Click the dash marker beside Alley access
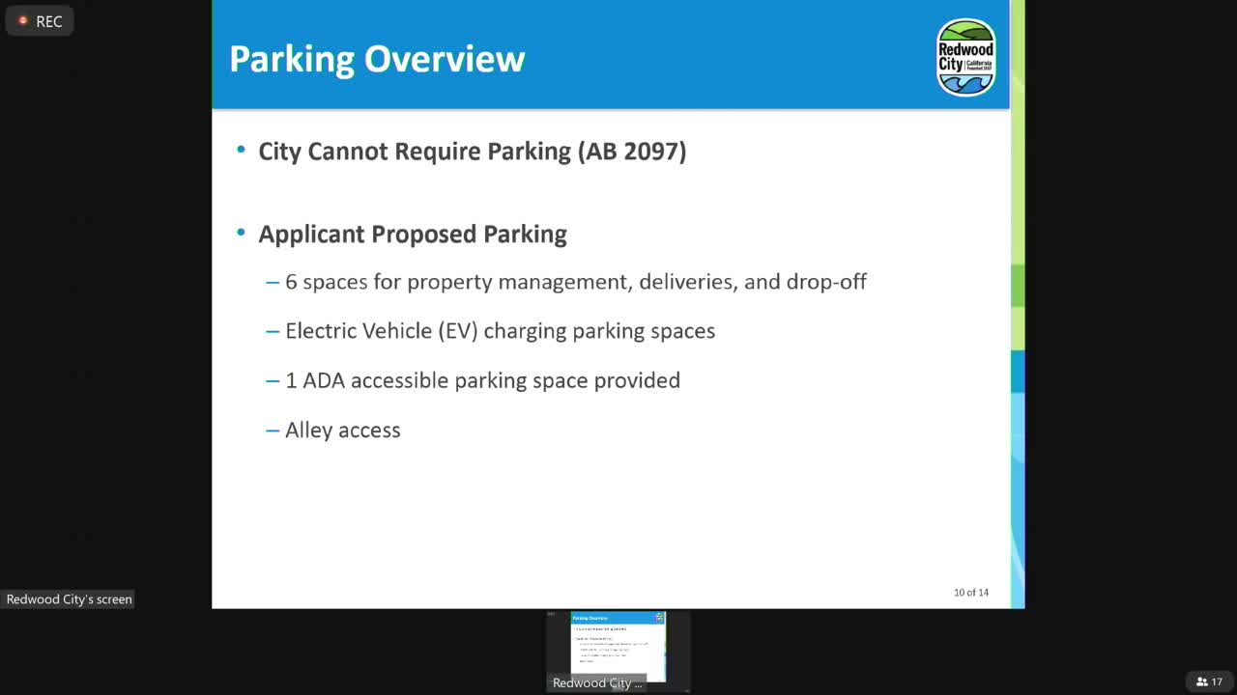 272,431
